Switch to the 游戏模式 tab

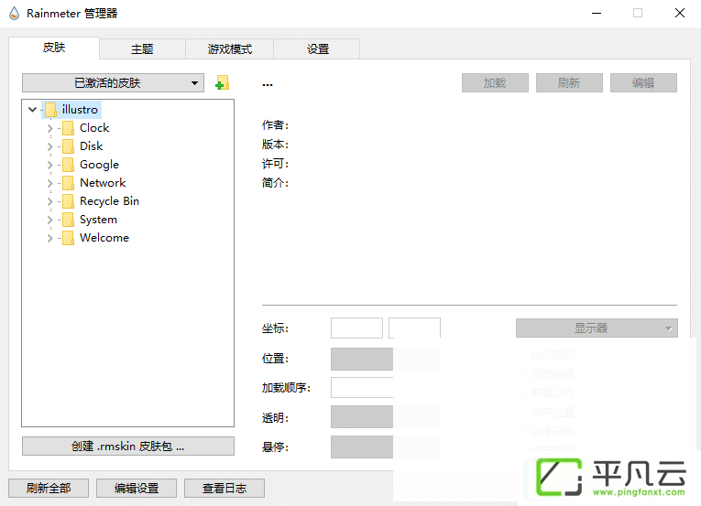230,49
